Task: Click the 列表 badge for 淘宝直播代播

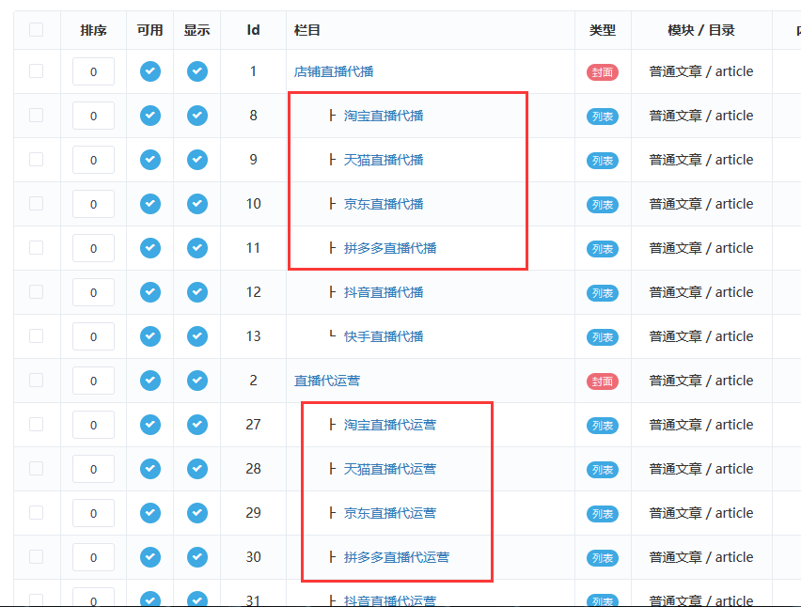Action: pyautogui.click(x=603, y=117)
